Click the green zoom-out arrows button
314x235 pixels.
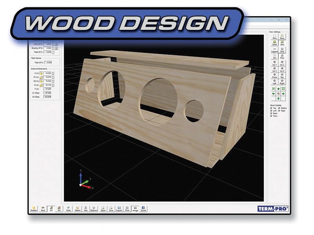point(283,89)
